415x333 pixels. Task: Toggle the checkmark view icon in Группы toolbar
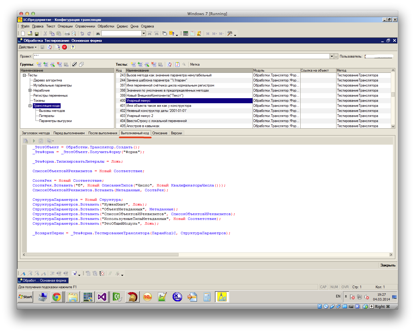pos(74,64)
